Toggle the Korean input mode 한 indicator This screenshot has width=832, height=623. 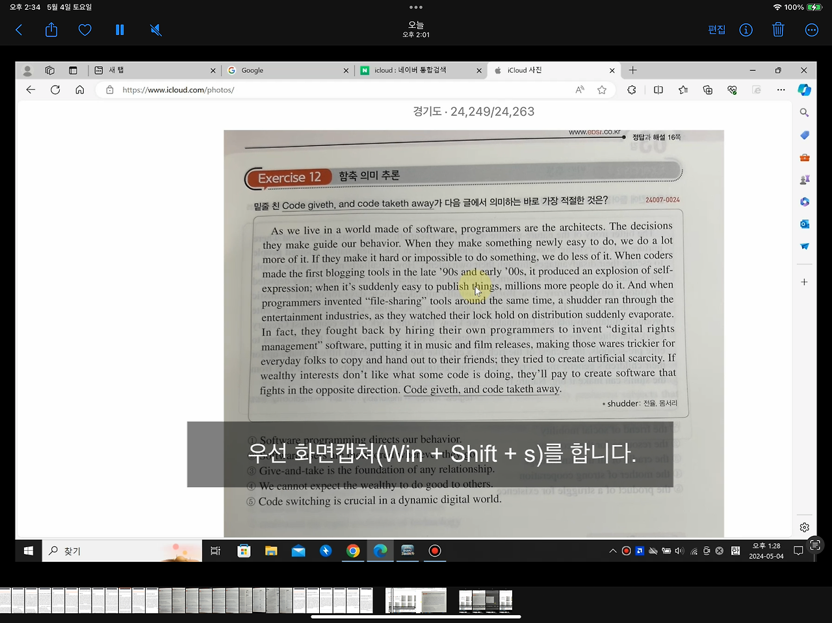coord(735,551)
